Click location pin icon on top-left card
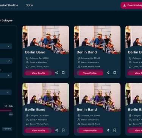This screenshot has height=138, width=142. 27,58
